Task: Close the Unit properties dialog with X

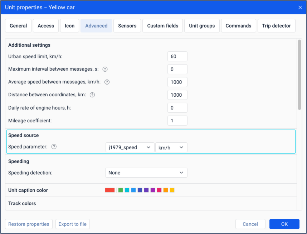Action: click(x=300, y=7)
